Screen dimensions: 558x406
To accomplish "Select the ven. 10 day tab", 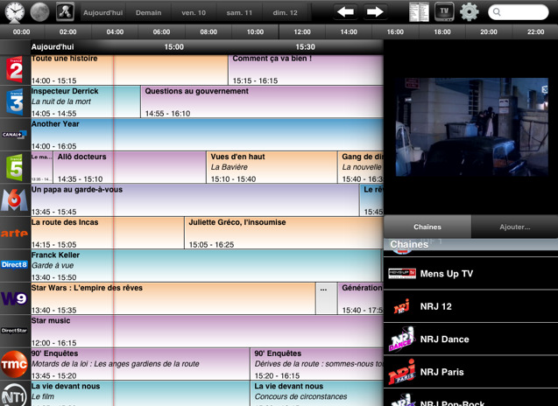I will click(194, 13).
